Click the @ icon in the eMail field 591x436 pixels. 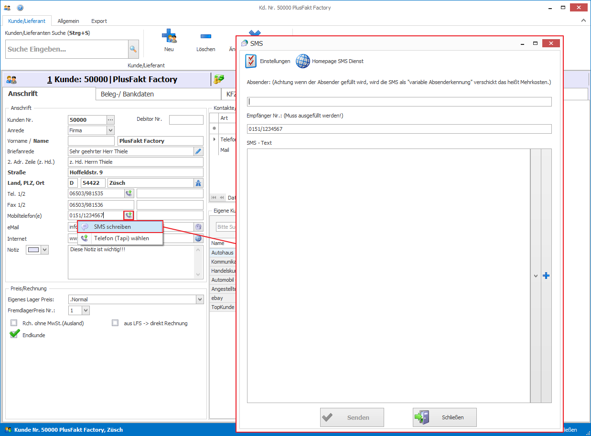[198, 227]
